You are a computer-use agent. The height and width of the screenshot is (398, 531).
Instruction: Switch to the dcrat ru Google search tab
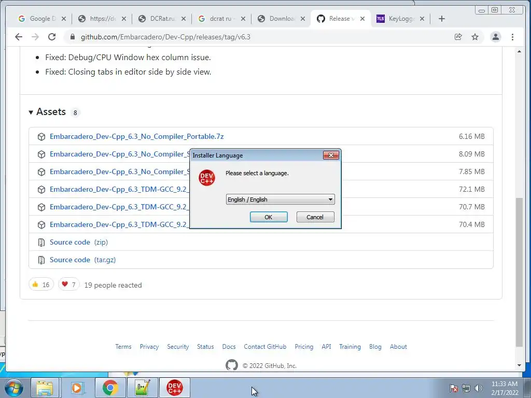(221, 19)
